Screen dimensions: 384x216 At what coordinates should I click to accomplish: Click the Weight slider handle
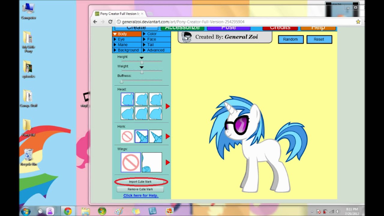pos(142,72)
